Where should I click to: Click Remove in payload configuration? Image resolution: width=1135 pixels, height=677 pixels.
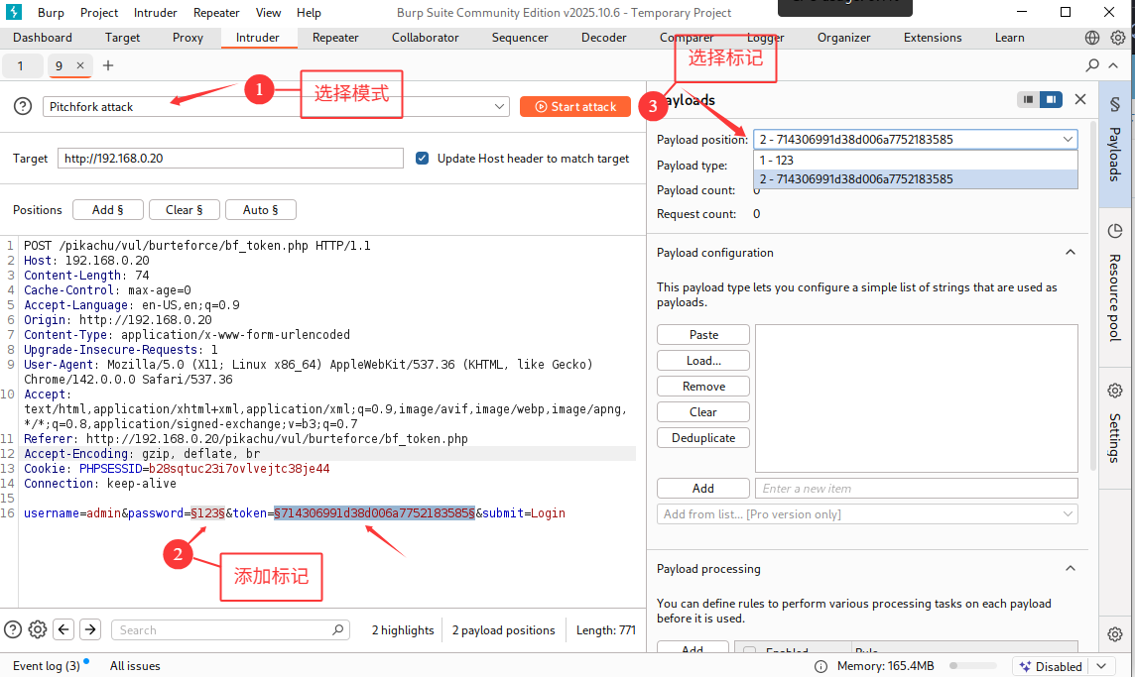(703, 387)
